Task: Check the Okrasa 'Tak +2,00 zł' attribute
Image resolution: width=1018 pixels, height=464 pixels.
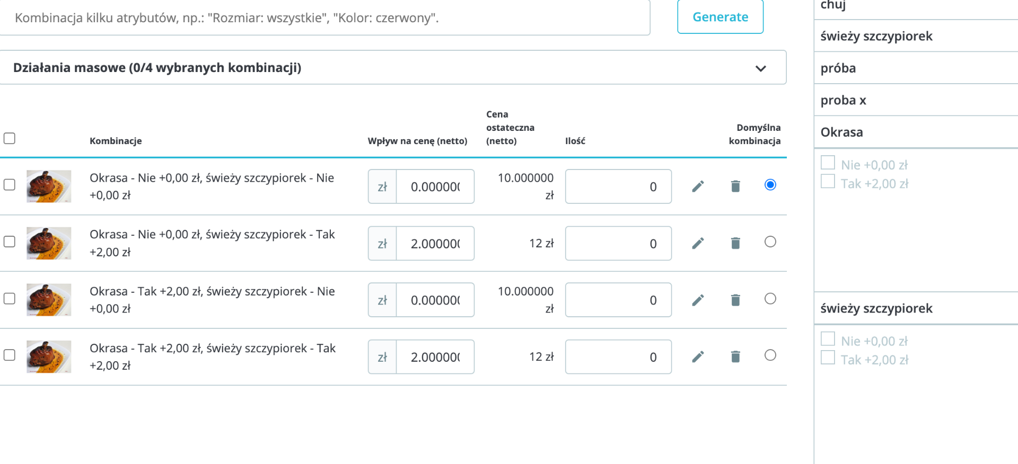Action: pos(828,182)
